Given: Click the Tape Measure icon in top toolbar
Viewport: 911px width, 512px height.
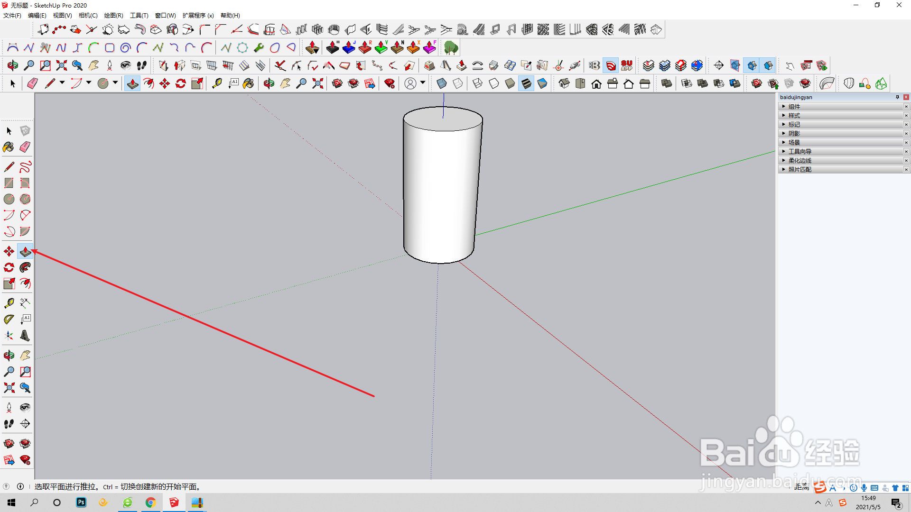Looking at the screenshot, I should 217,84.
